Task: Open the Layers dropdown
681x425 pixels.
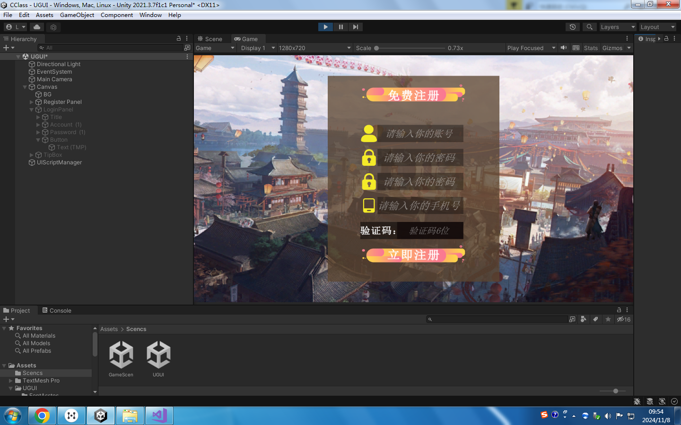Action: pyautogui.click(x=618, y=27)
